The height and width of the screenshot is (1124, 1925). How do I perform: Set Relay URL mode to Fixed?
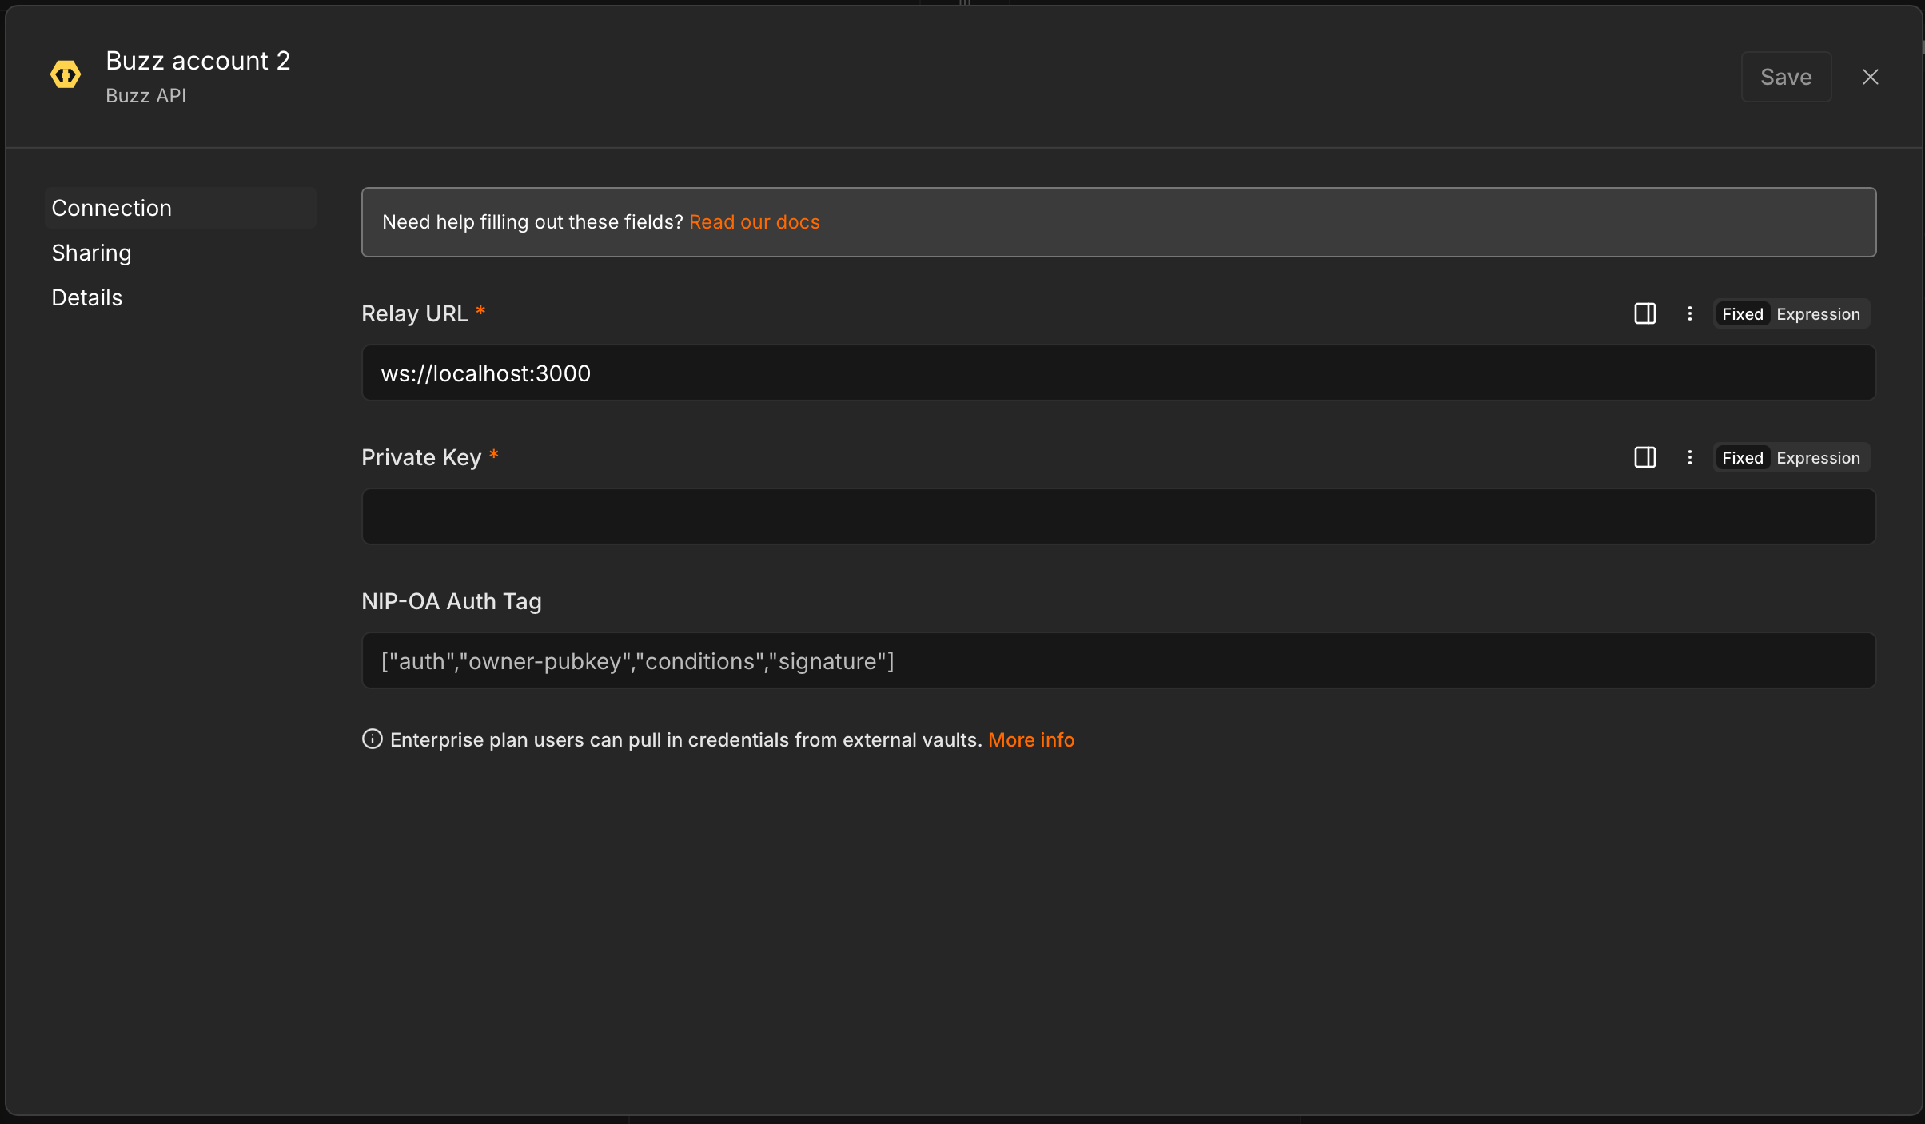[x=1743, y=314]
